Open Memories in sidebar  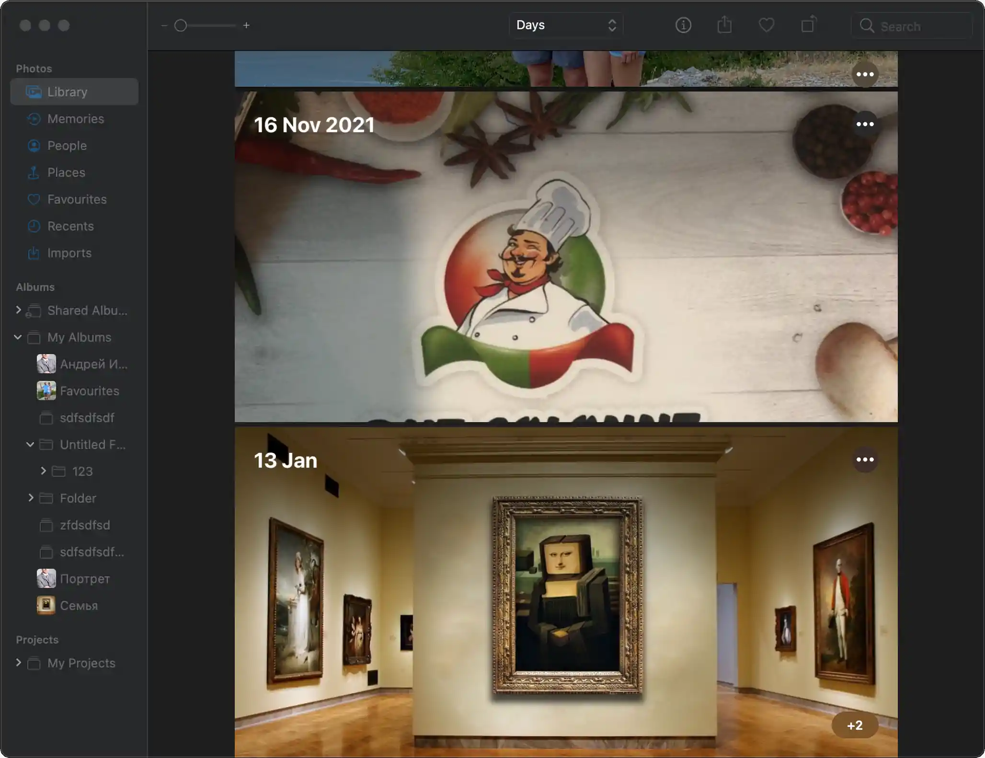(75, 119)
